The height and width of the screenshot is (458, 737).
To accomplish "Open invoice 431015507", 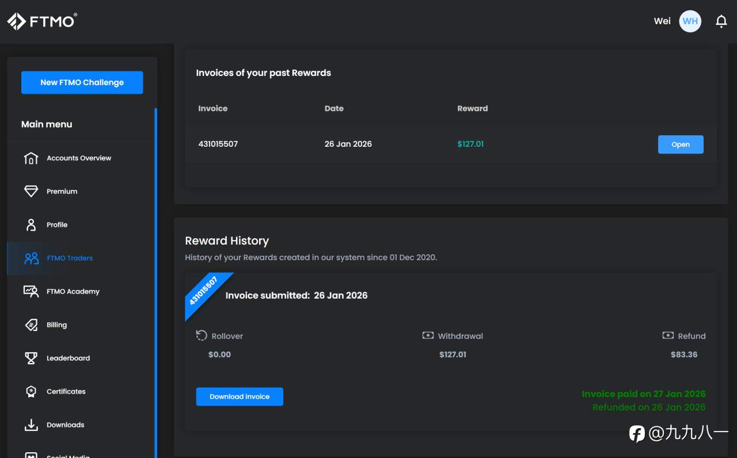I will click(x=680, y=144).
